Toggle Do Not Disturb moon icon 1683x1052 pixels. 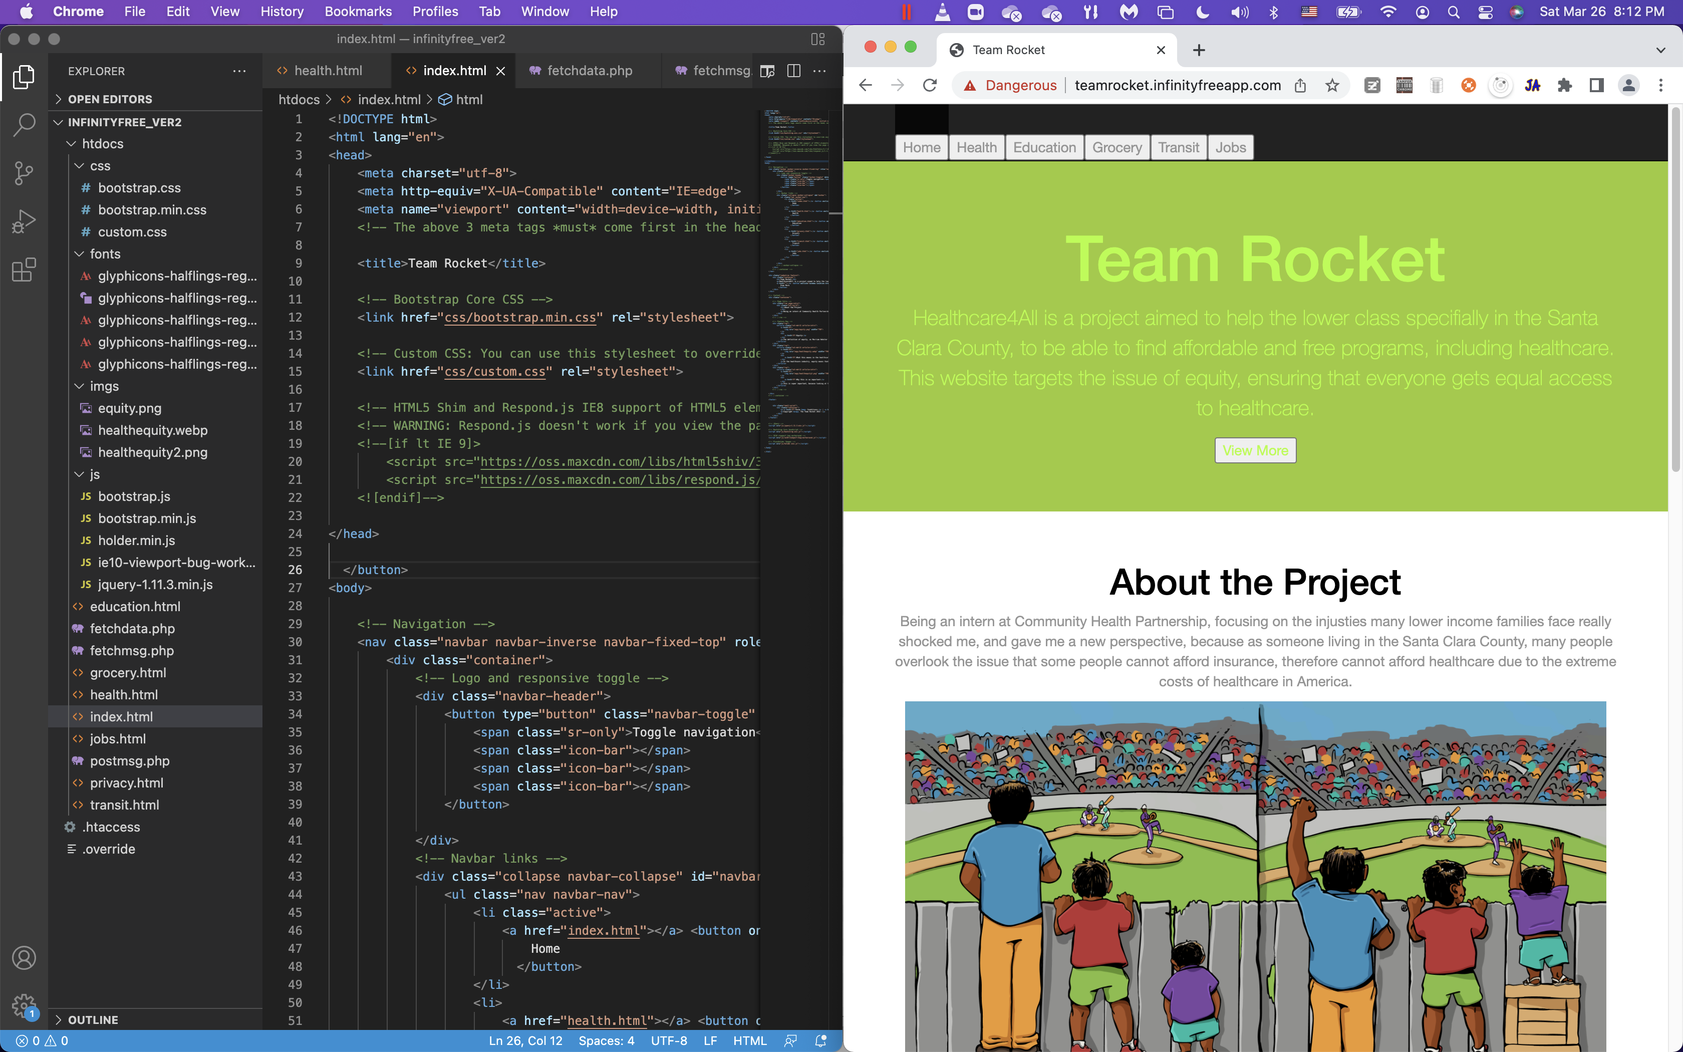tap(1203, 12)
